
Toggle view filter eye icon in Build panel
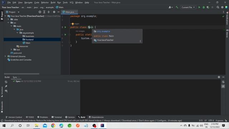click(x=6, y=91)
